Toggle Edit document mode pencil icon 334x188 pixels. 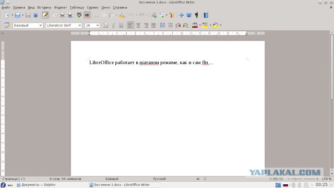tap(45, 15)
